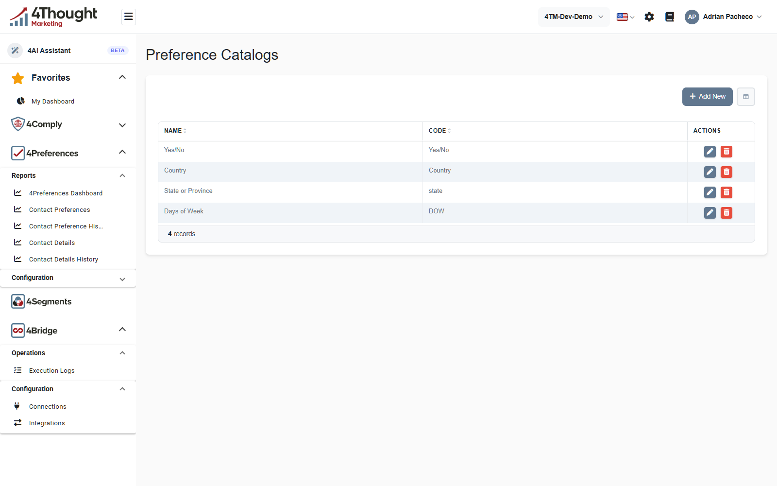Image resolution: width=777 pixels, height=486 pixels.
Task: Click the chart icon beside Contact Details History
Action: tap(18, 259)
